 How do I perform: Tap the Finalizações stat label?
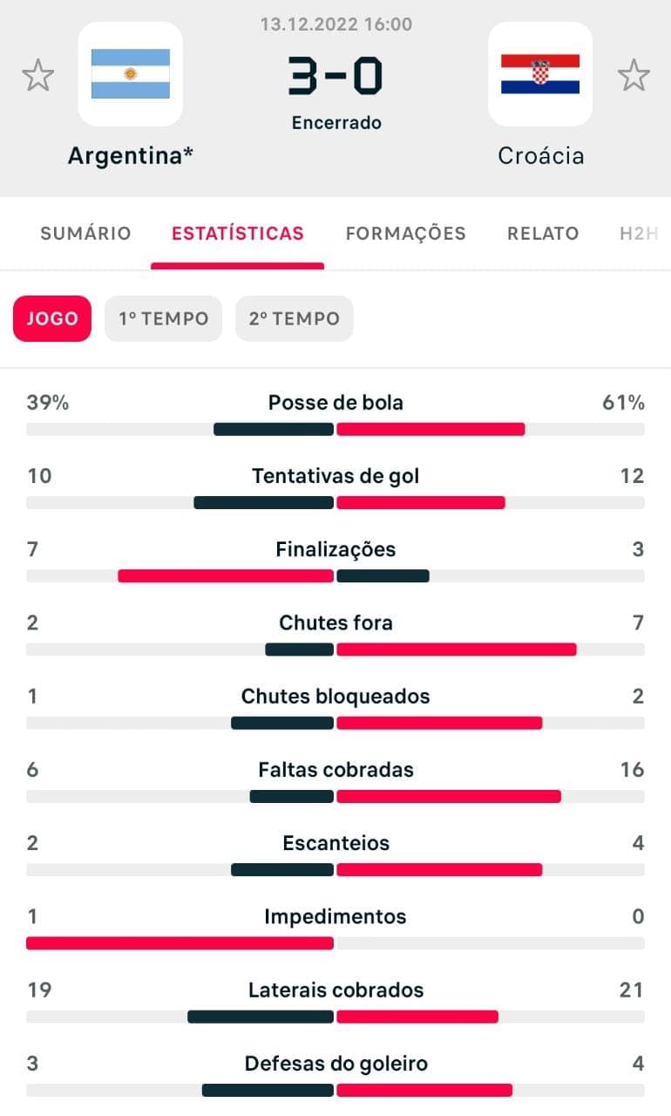click(335, 549)
